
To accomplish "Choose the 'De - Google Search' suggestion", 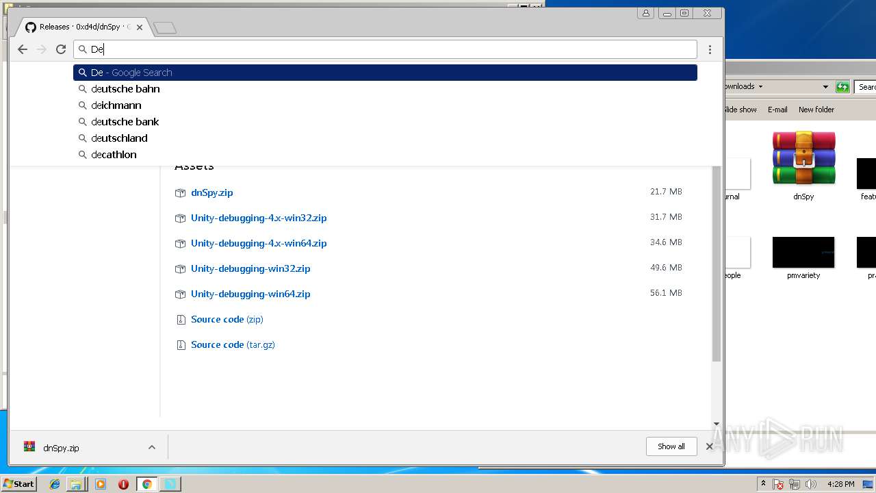I will 385,73.
